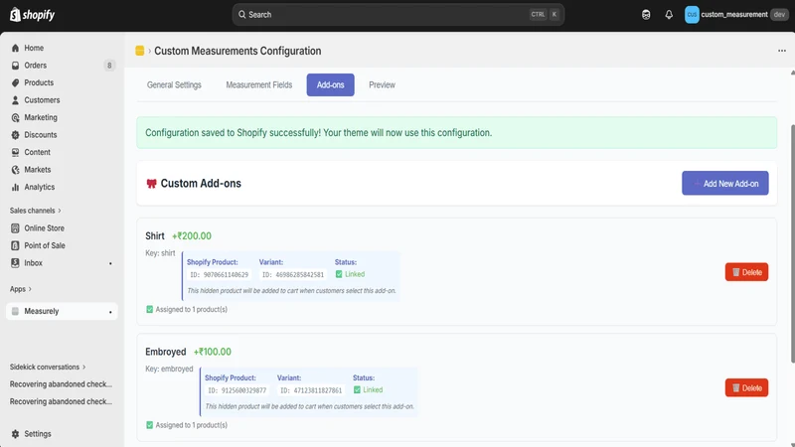This screenshot has width=795, height=447.
Task: Open Point of Sale channel
Action: coord(45,245)
